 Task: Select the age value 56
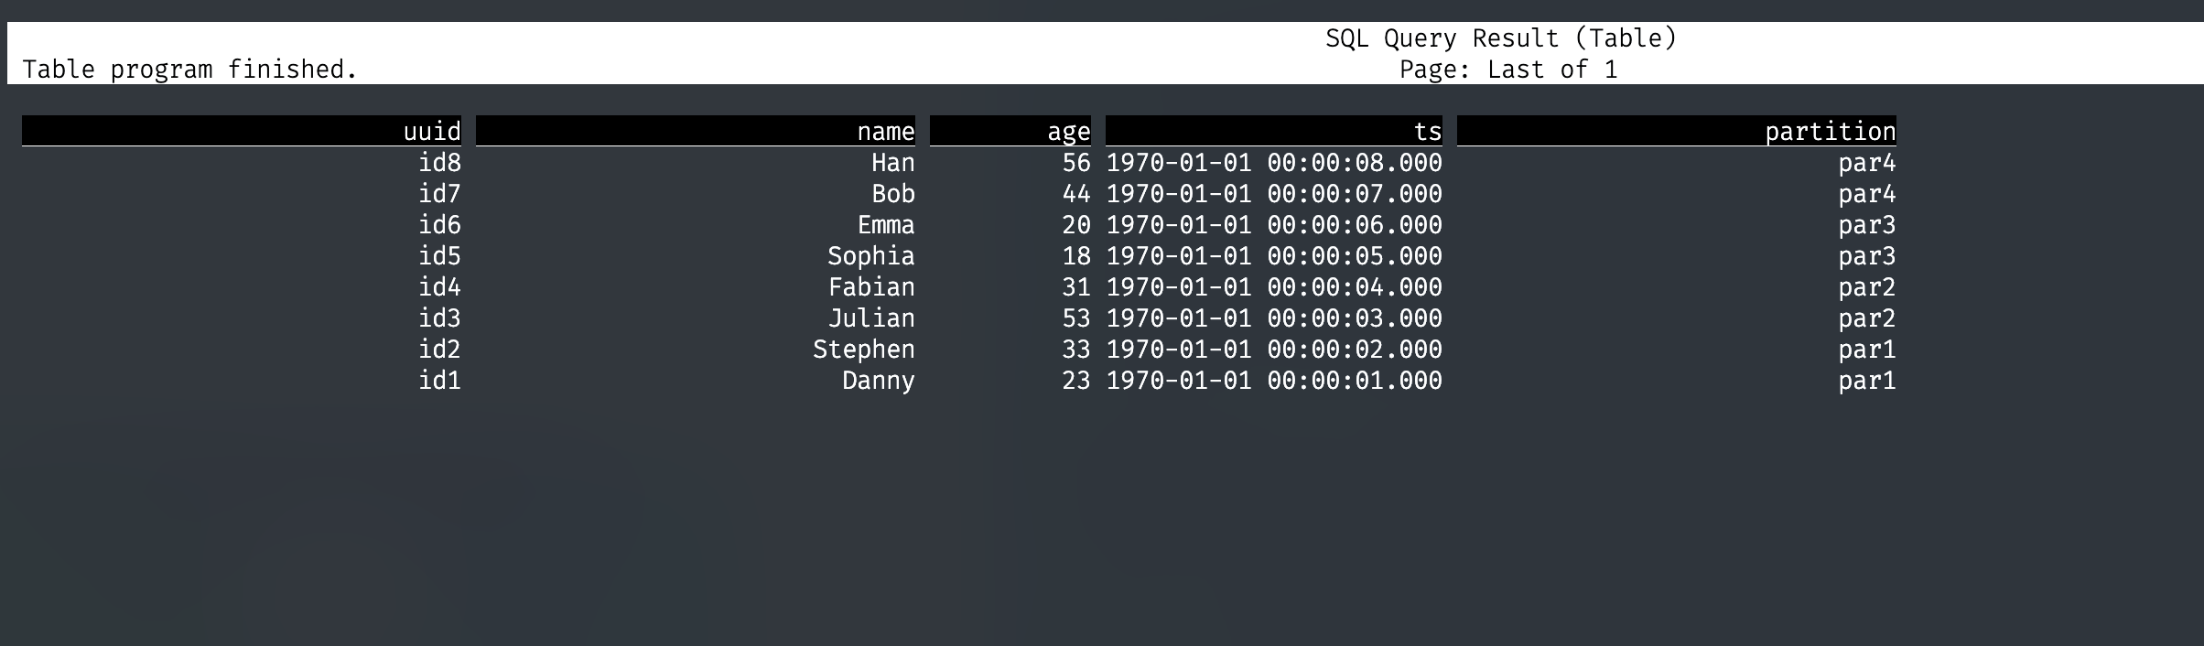pyautogui.click(x=1076, y=163)
